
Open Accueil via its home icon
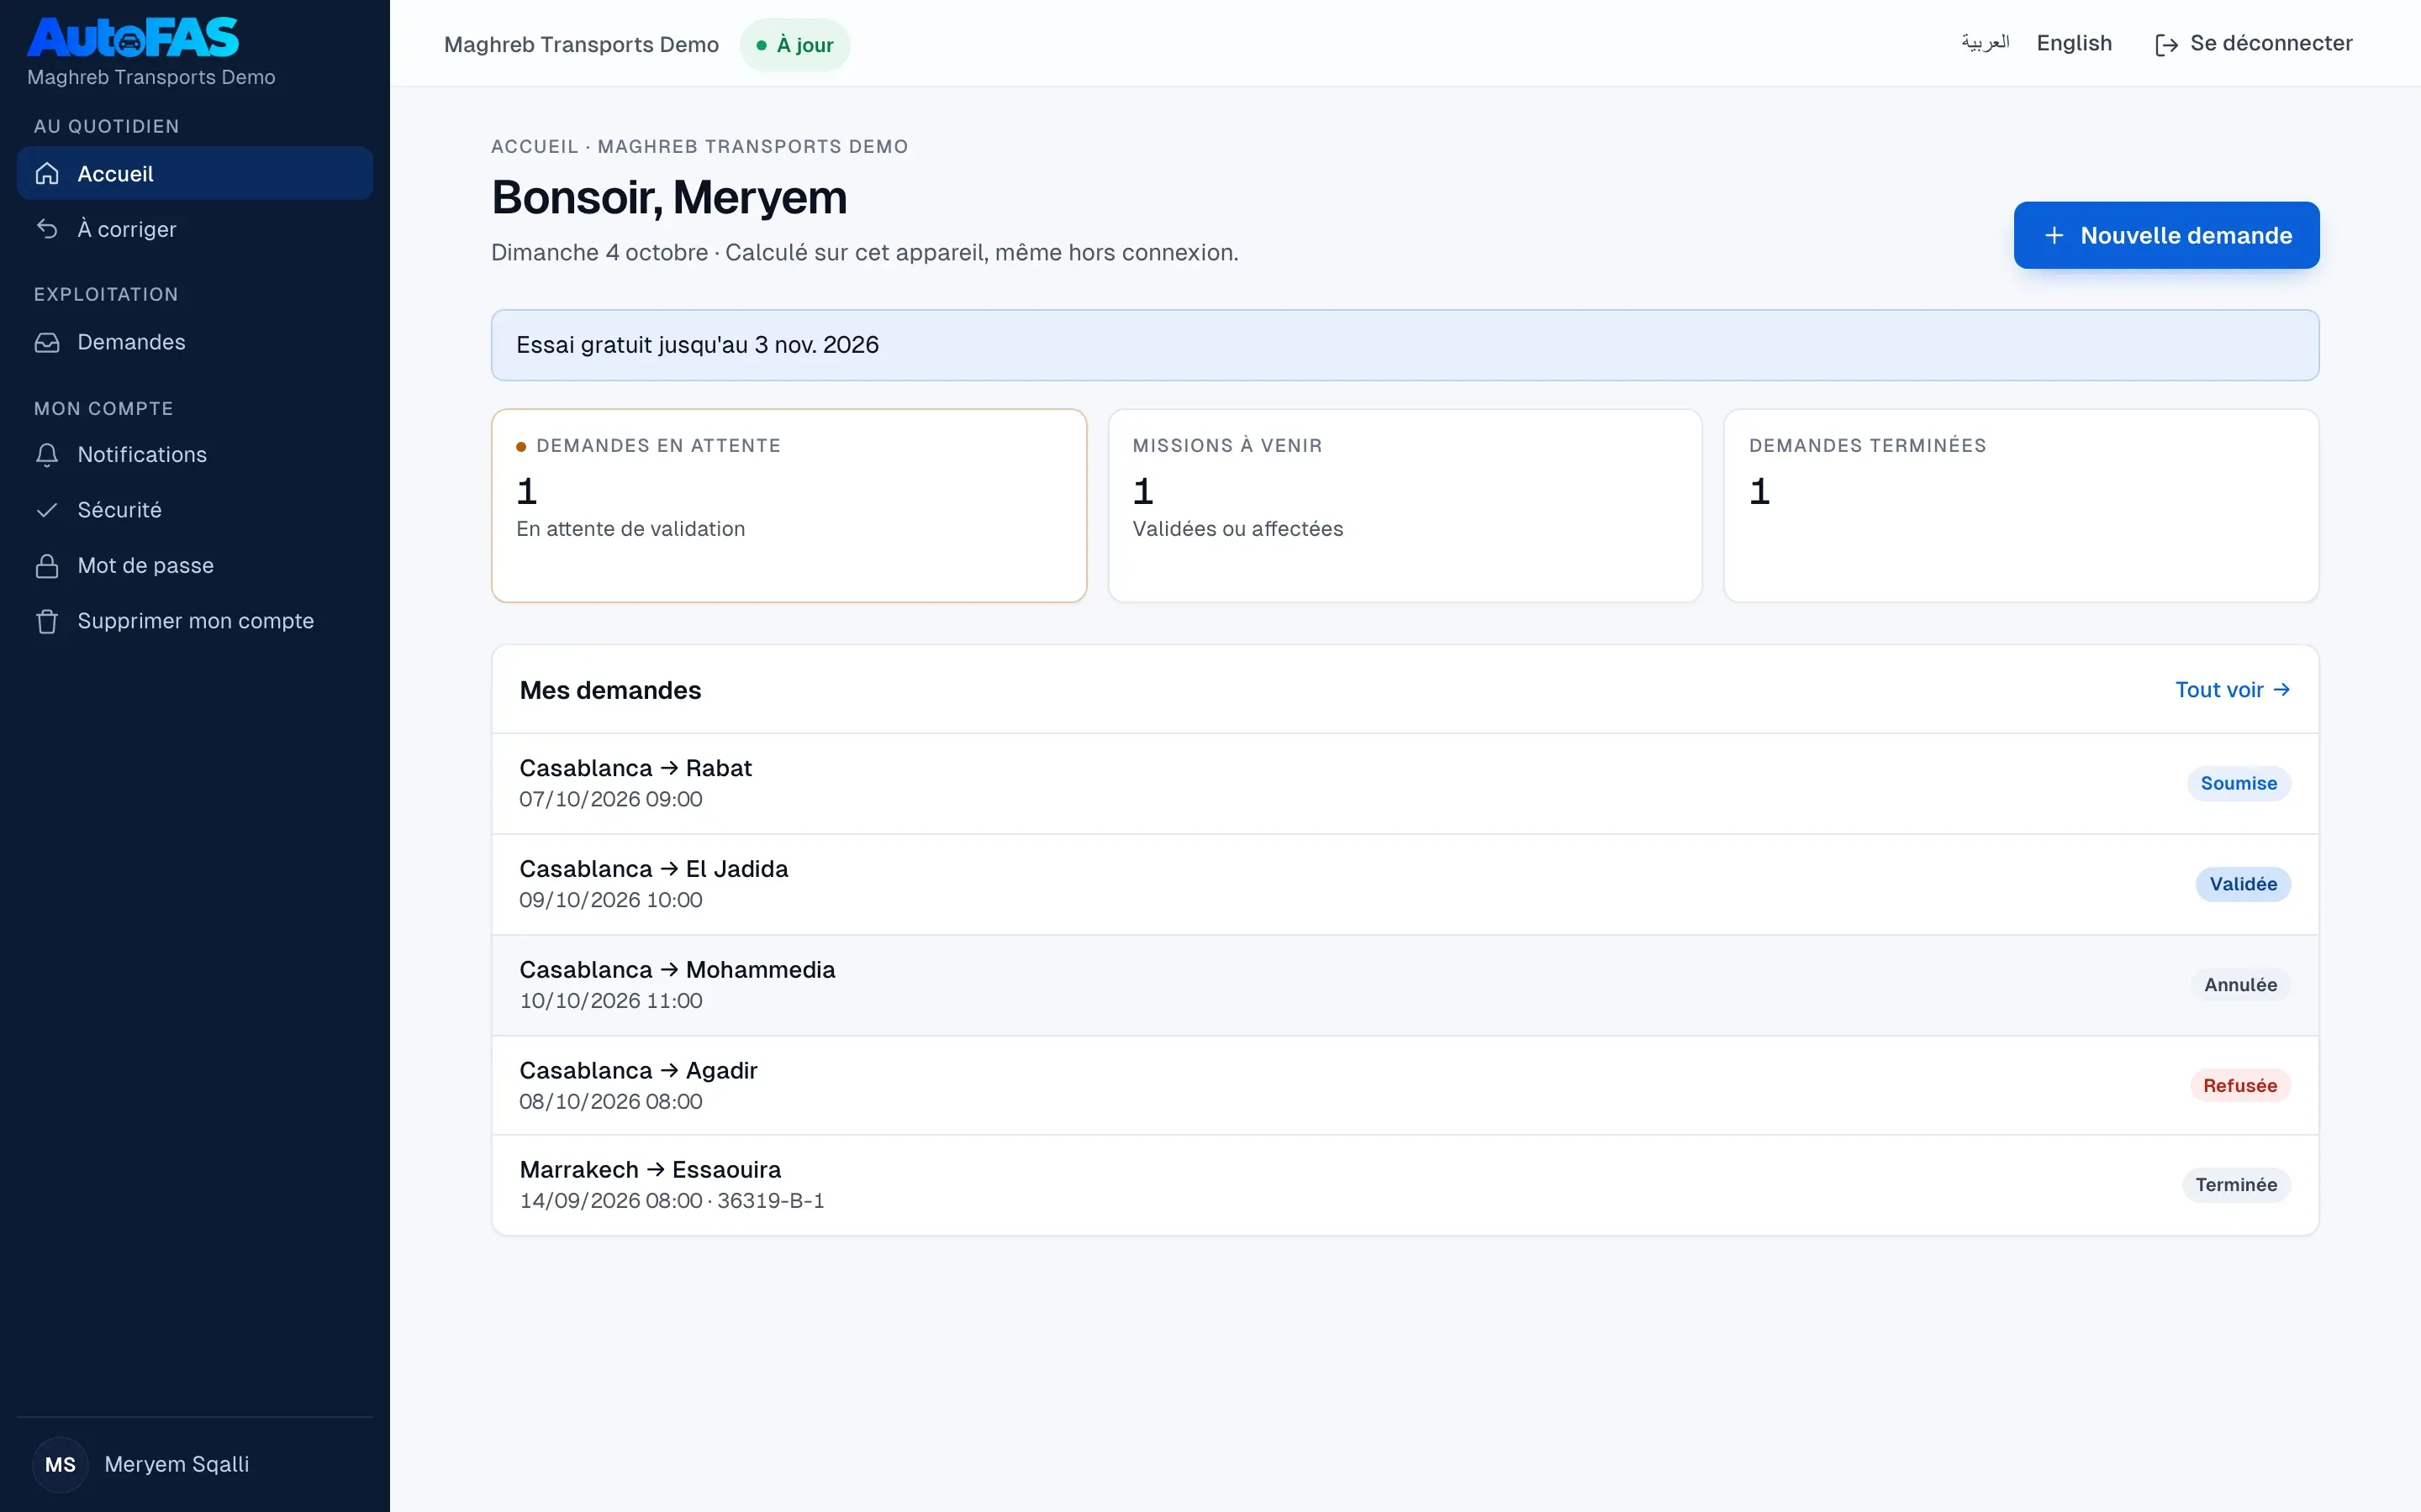pyautogui.click(x=47, y=174)
